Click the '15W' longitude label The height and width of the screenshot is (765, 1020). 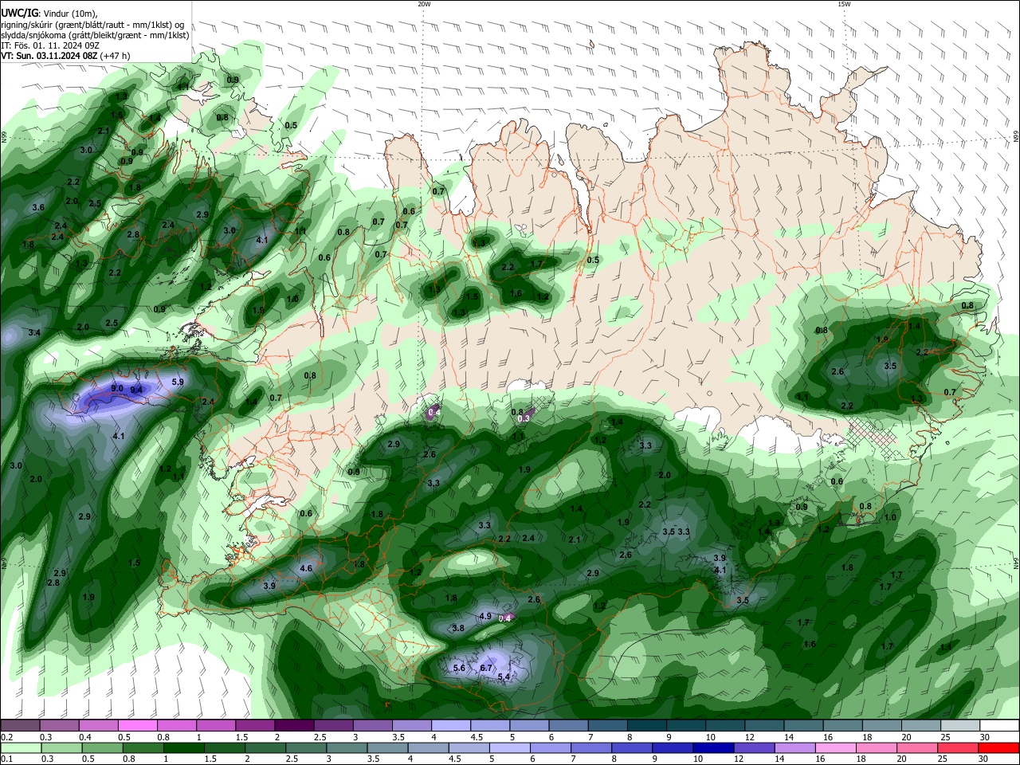pos(844,4)
